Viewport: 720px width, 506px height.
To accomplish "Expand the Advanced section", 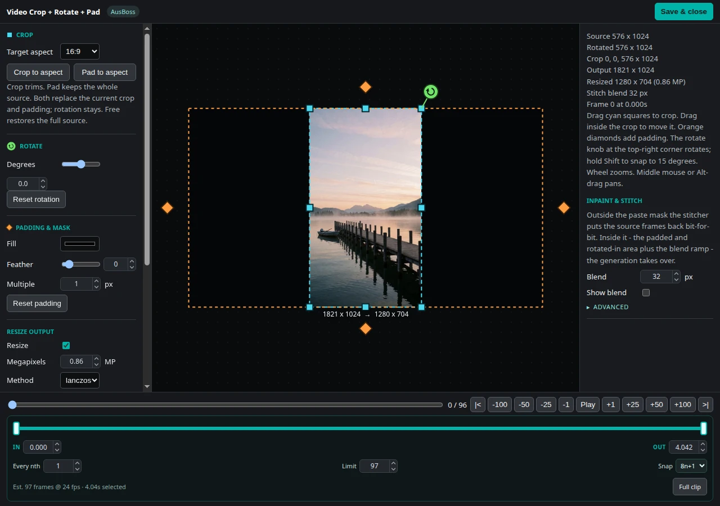I will pyautogui.click(x=607, y=307).
